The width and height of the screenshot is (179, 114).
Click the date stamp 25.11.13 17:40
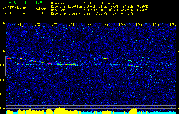(15, 13)
